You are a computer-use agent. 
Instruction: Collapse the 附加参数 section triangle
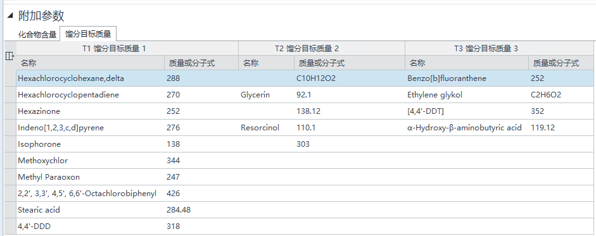coord(10,16)
